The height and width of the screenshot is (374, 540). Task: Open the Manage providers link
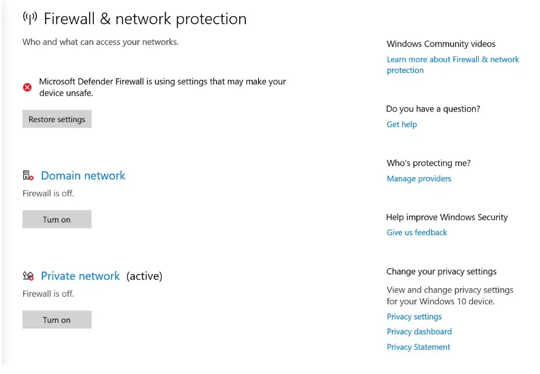[x=419, y=178]
